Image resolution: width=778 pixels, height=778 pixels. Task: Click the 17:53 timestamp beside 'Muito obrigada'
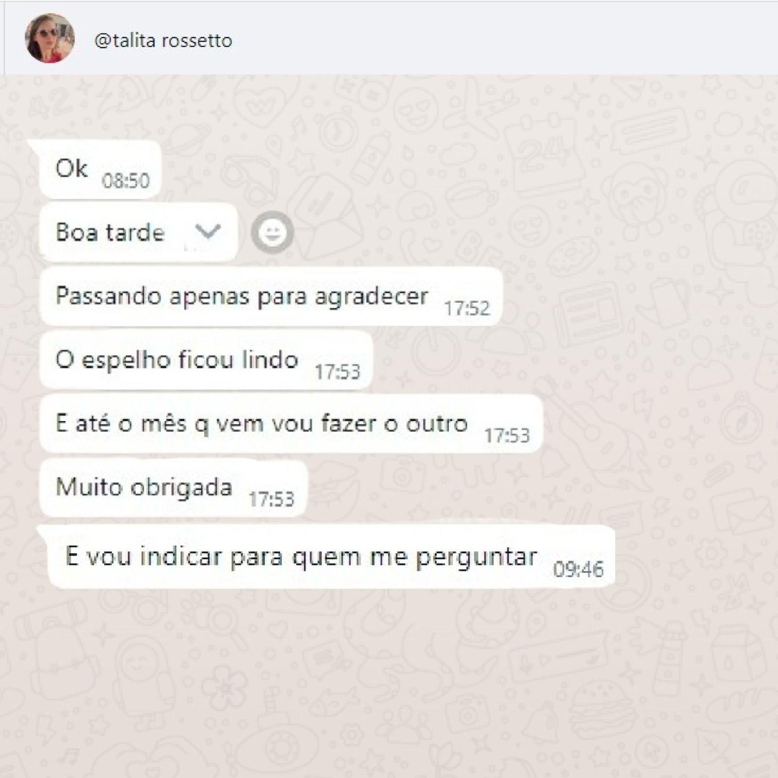tap(271, 499)
